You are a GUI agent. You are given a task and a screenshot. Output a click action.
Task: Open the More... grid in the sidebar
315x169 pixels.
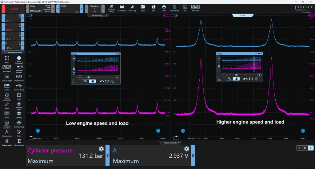click(7, 59)
